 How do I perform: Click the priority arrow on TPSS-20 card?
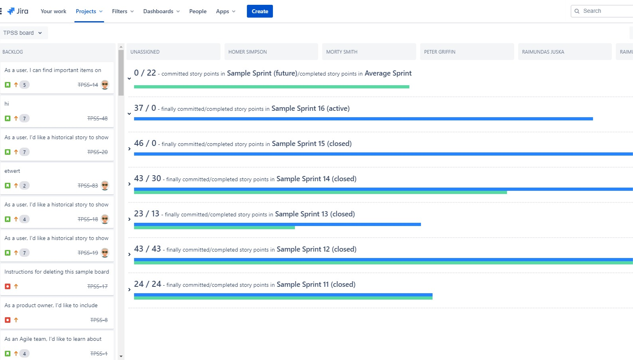click(16, 152)
